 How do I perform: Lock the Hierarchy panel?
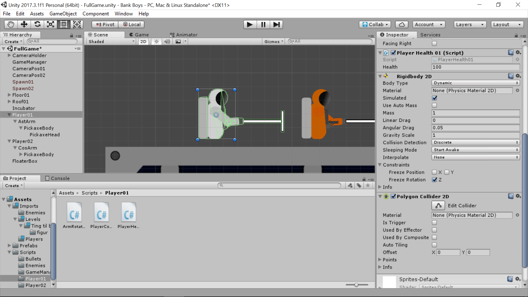coord(71,35)
